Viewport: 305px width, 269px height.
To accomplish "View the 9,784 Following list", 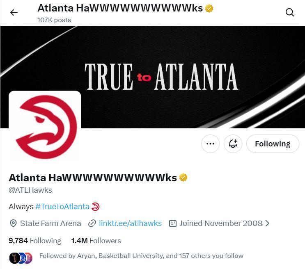I will (35, 241).
